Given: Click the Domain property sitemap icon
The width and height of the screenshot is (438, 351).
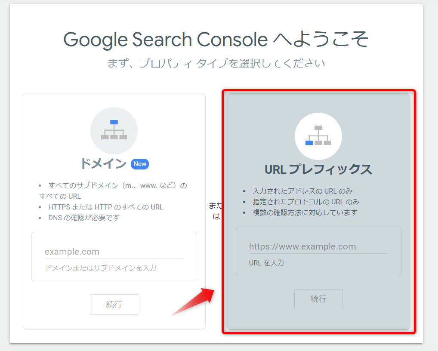Looking at the screenshot, I should click(114, 130).
